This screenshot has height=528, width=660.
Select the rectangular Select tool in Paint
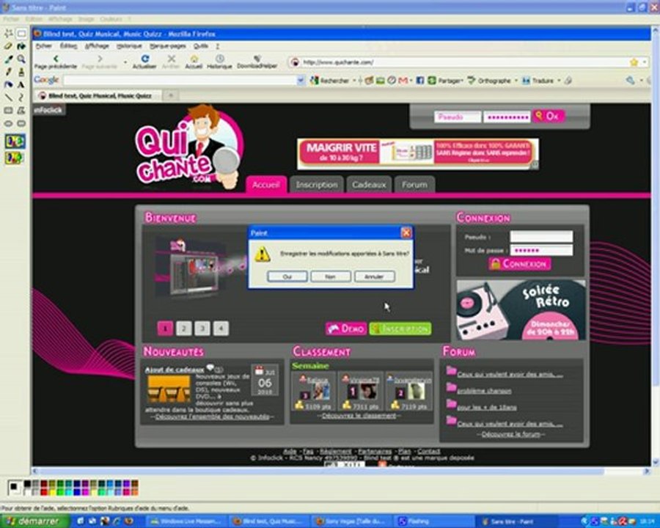click(x=21, y=33)
